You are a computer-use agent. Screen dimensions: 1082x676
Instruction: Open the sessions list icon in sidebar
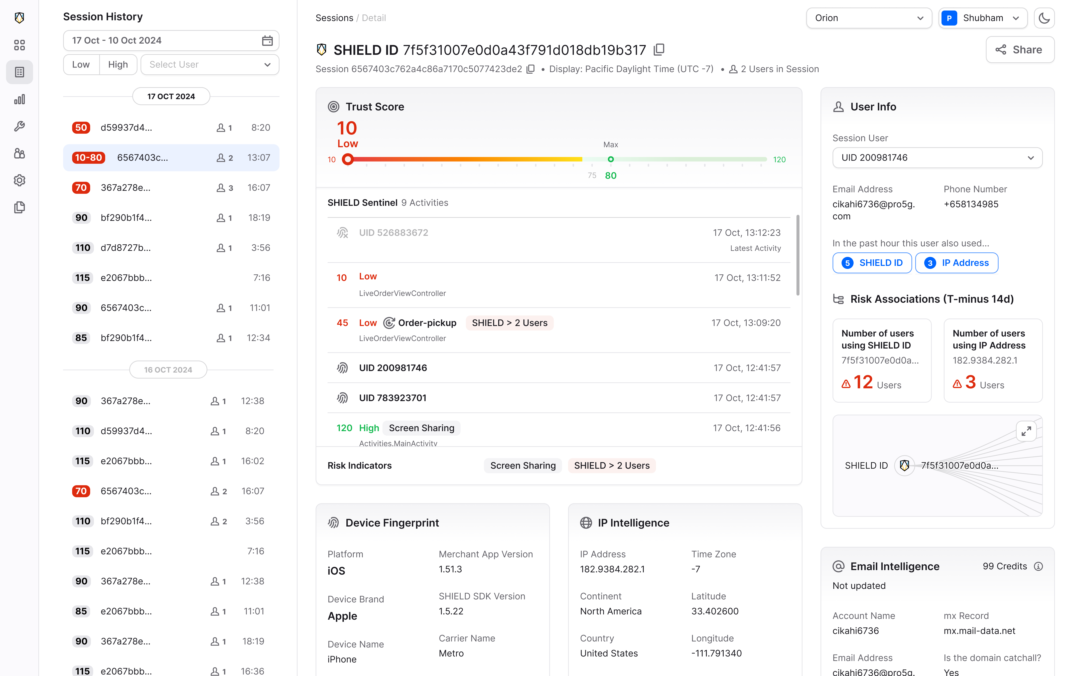[19, 72]
